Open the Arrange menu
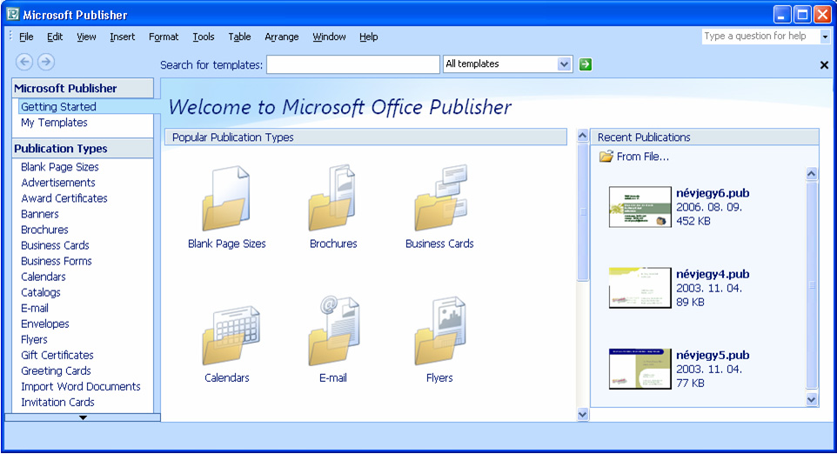 pos(281,37)
